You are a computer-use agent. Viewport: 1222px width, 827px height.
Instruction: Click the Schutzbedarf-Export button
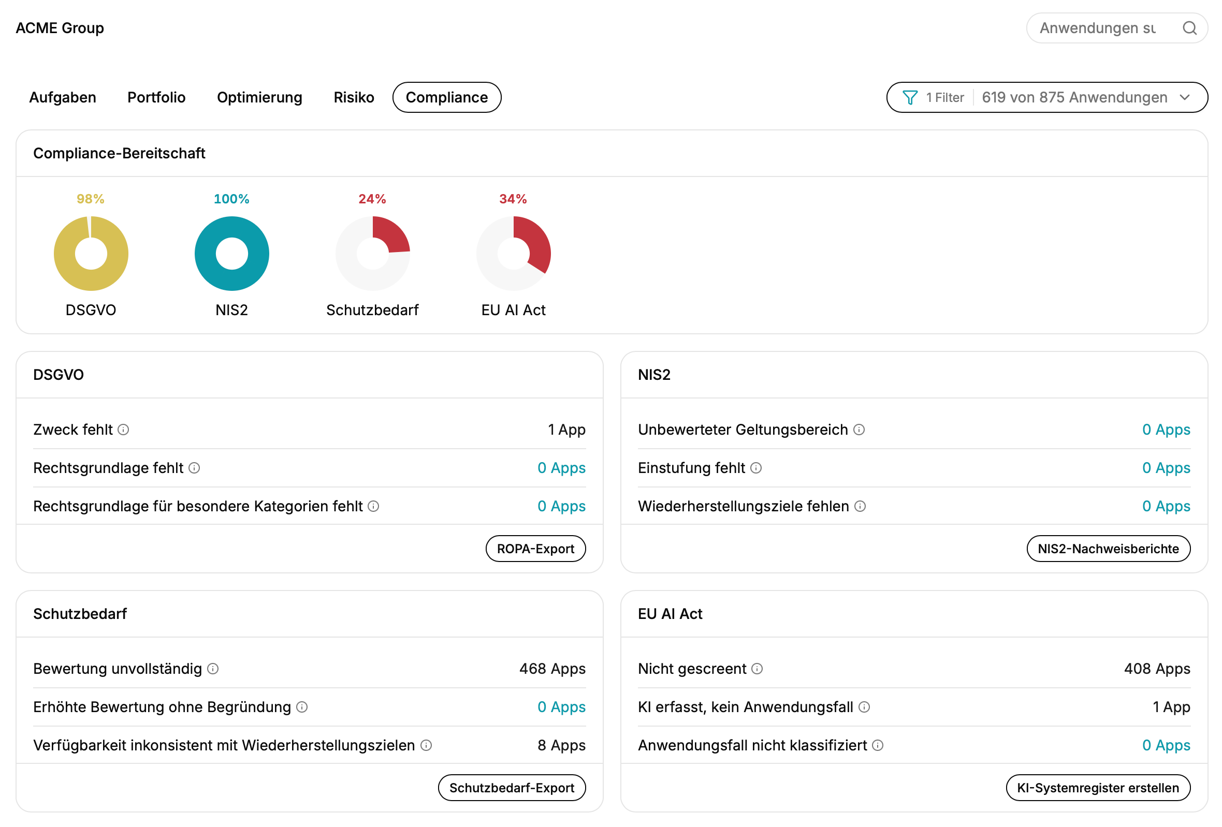(512, 788)
